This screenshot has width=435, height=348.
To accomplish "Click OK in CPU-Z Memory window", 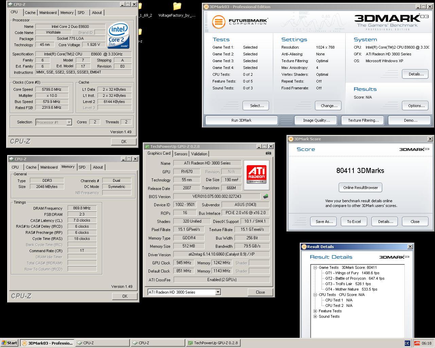I will point(125,296).
